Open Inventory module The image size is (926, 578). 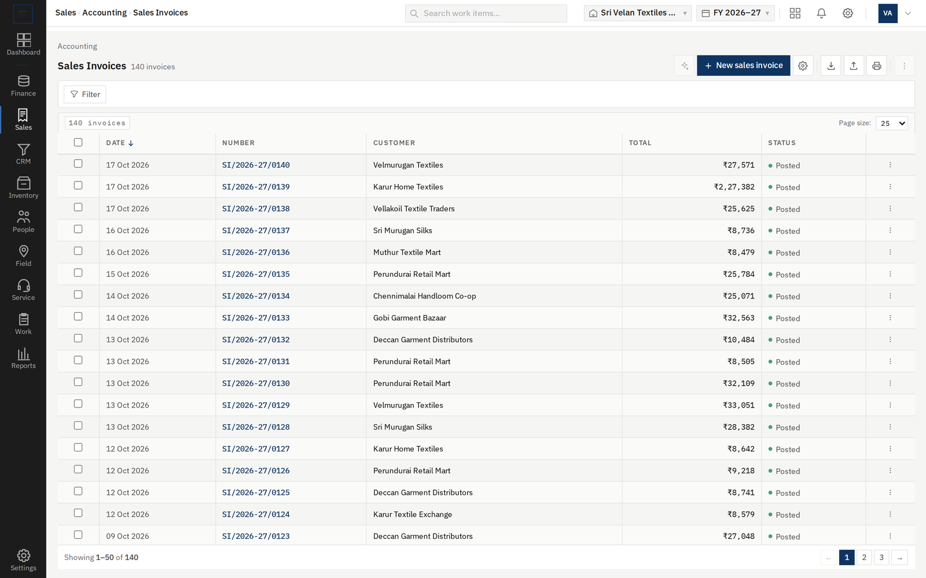(23, 188)
